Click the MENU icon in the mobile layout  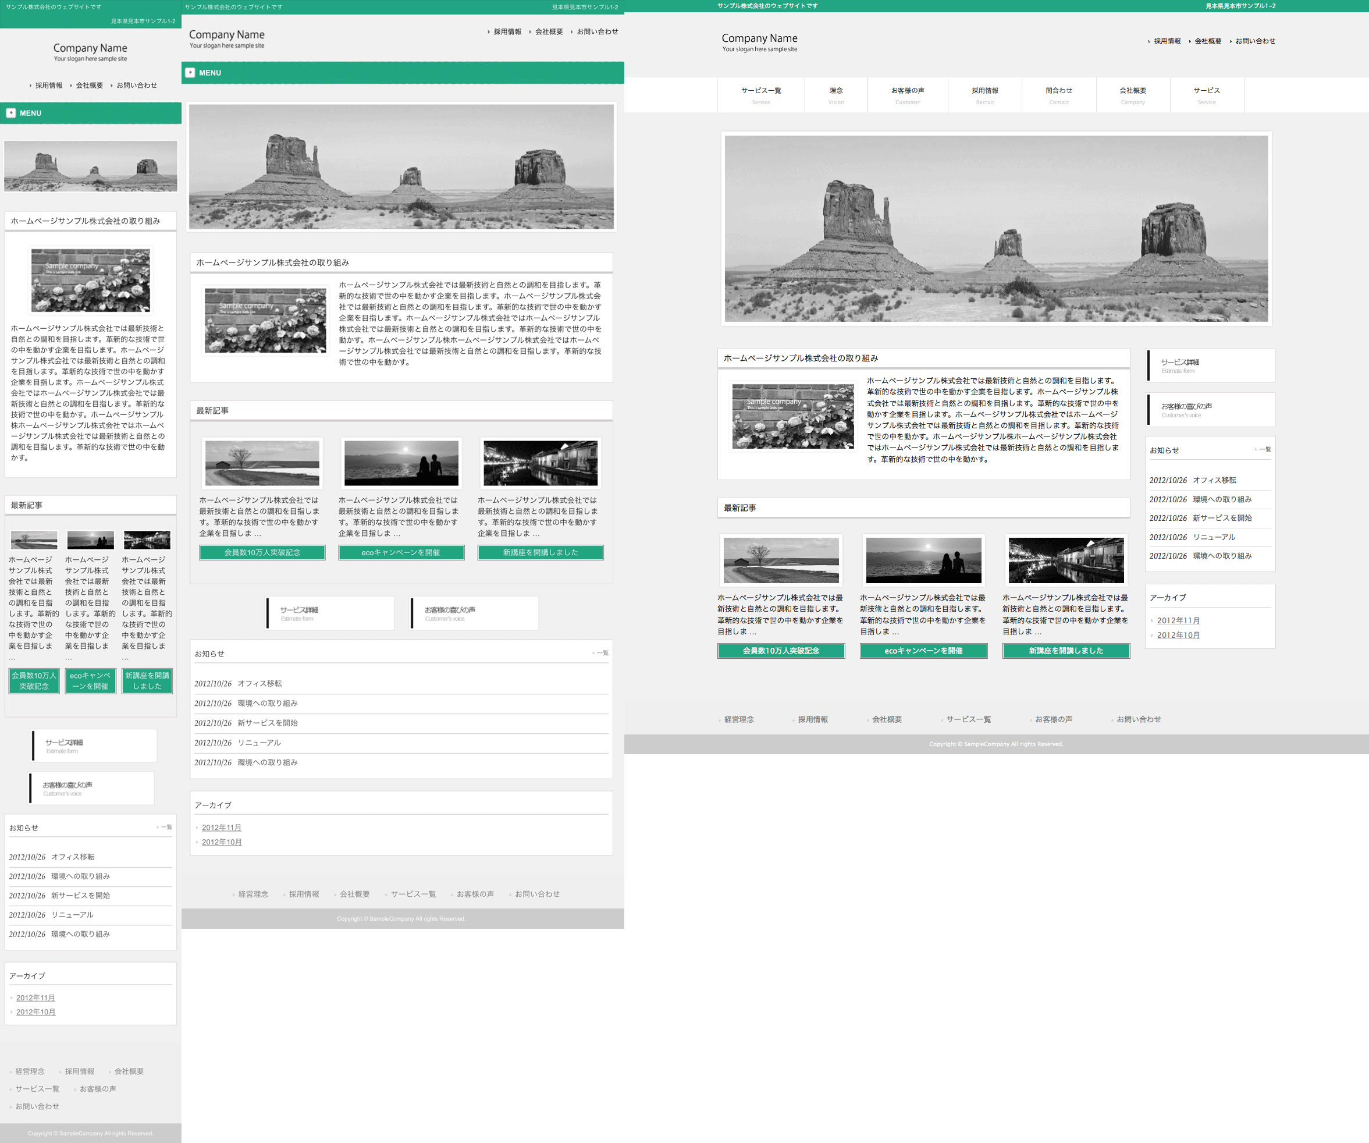(11, 113)
